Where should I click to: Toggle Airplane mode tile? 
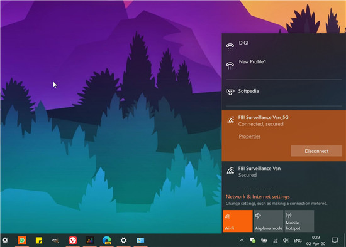pos(269,221)
